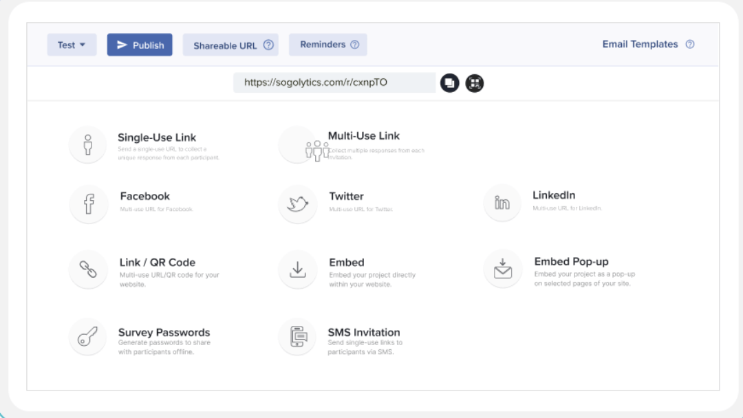Choose Twitter distribution option
The height and width of the screenshot is (418, 743).
[346, 196]
